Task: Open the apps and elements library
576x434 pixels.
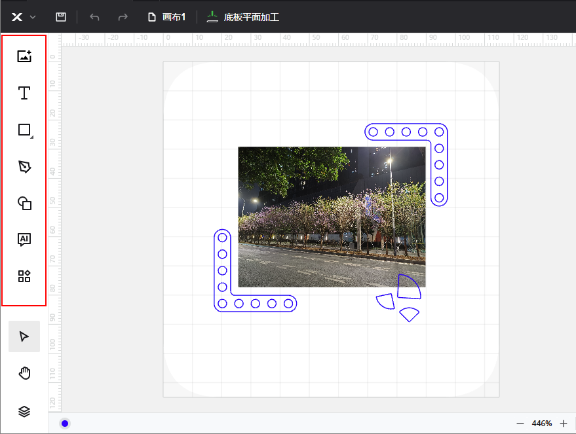Action: [x=24, y=276]
